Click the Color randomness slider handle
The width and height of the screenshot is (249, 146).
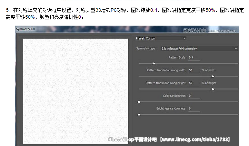click(x=139, y=102)
